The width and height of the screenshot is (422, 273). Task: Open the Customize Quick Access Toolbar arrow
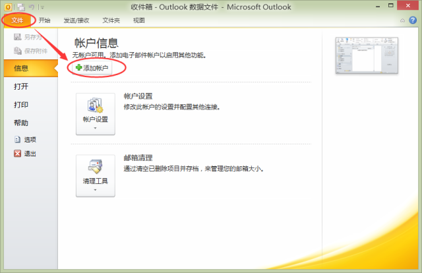(42, 7)
